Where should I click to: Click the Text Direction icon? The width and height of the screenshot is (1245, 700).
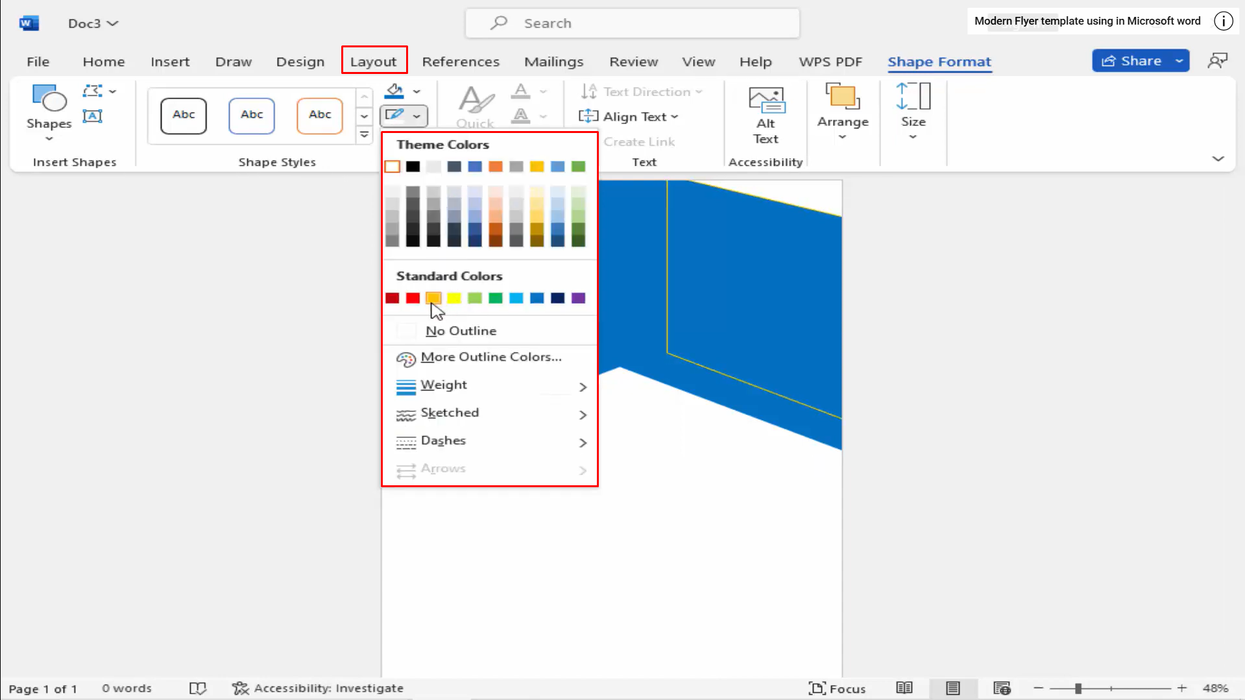[x=588, y=91]
